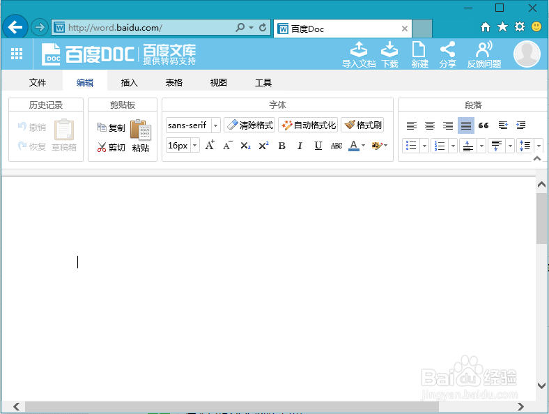Click the feedback (反馈问题) icon
Screen dimensions: 549x414
click(x=484, y=54)
